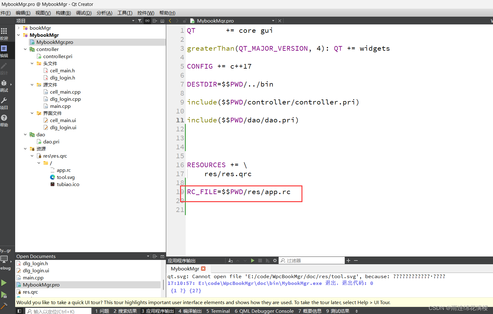Collapse the MybookMgr project node

(x=19, y=35)
